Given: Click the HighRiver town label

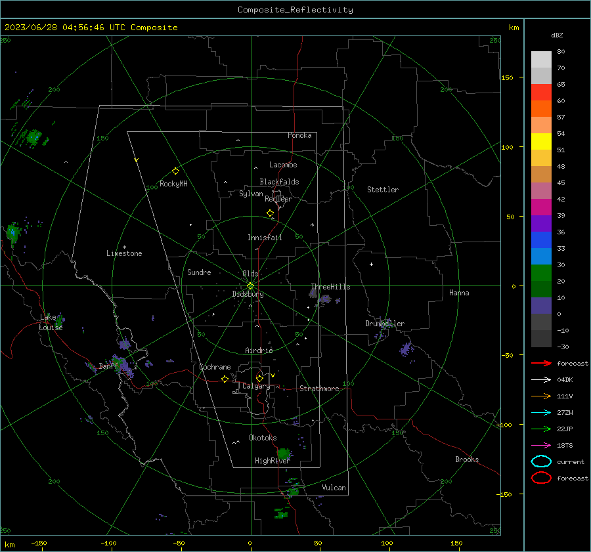Looking at the screenshot, I should tap(273, 461).
